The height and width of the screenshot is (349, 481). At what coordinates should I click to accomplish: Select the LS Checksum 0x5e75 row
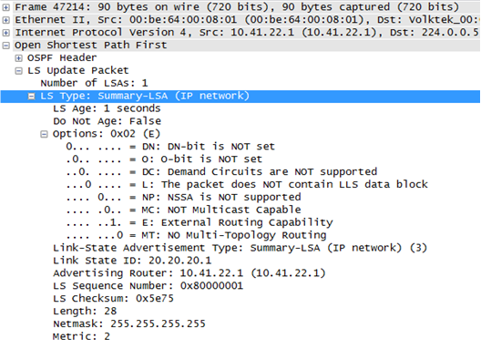tap(113, 299)
